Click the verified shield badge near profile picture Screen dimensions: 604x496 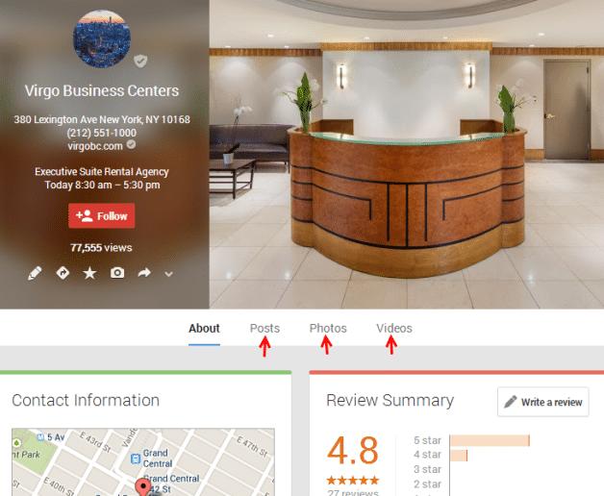pos(140,61)
